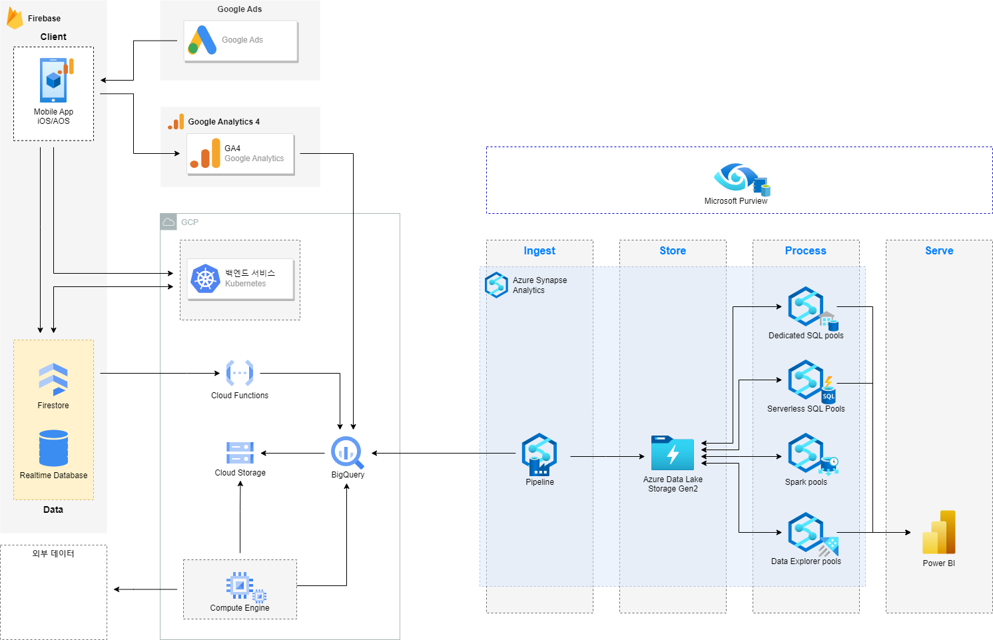Screen dimensions: 993x640
Task: Click the 'Cloud Functions' label text
Action: click(x=240, y=396)
